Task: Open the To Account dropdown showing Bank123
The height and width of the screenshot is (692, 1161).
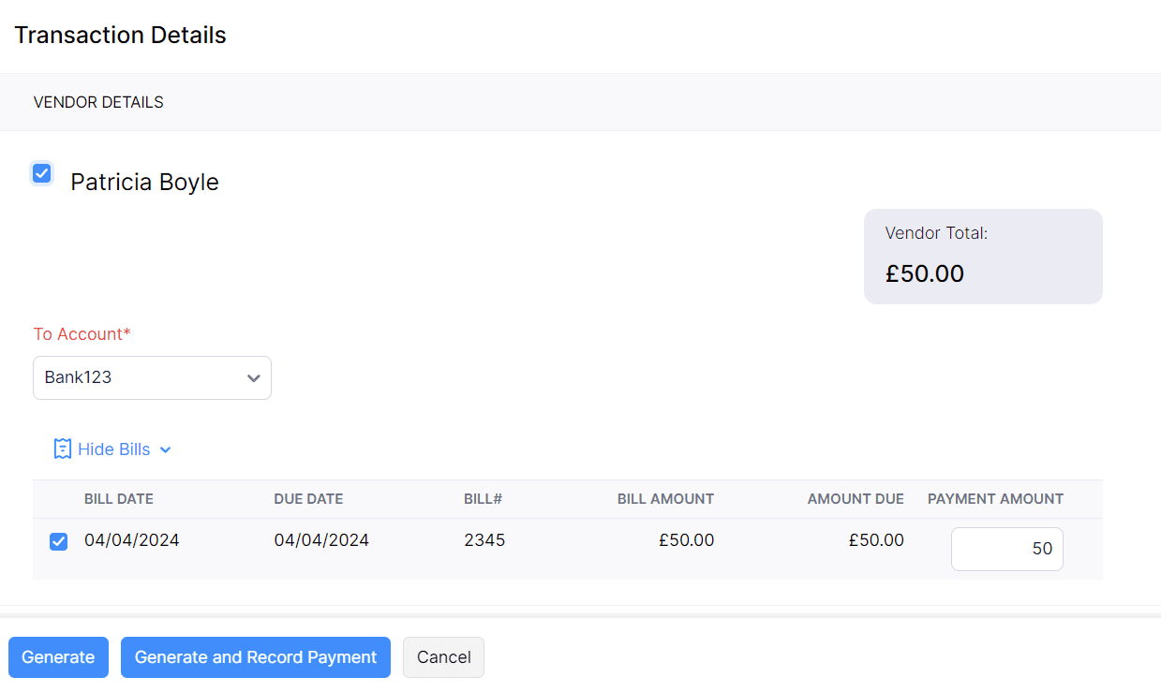Action: coord(152,378)
